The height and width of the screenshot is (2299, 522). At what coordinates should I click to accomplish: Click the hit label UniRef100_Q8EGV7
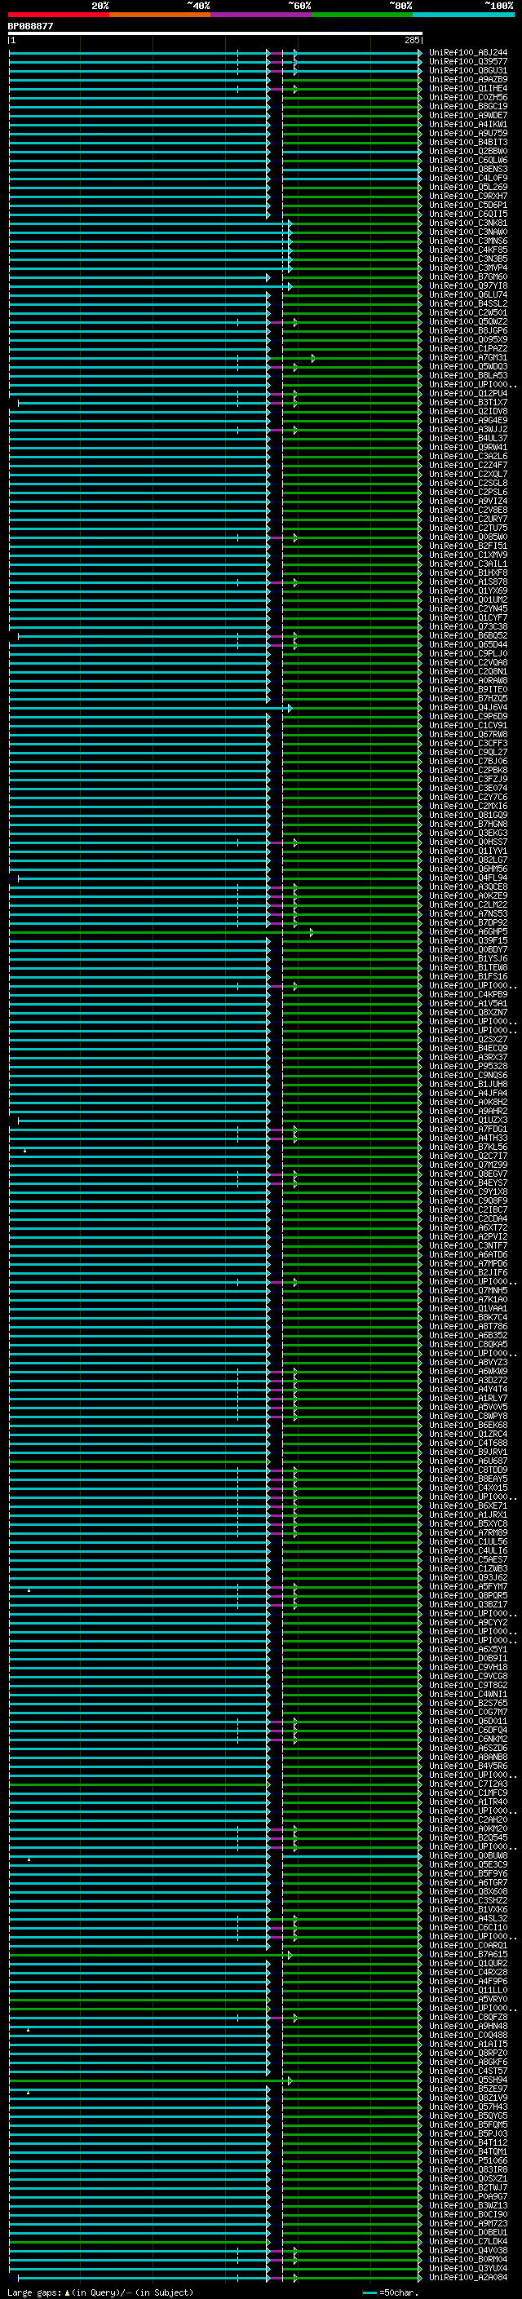(x=468, y=1174)
